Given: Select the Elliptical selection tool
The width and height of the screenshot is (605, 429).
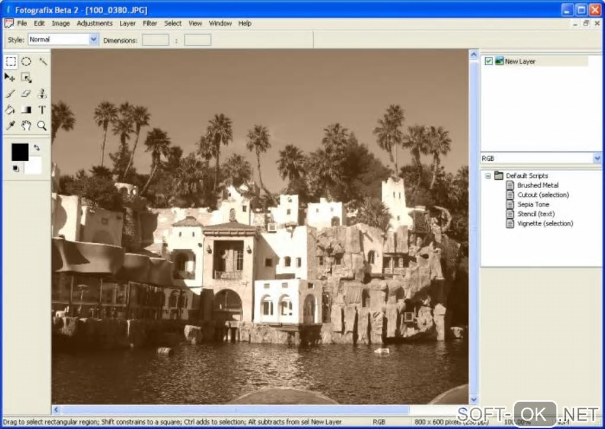Looking at the screenshot, I should (x=26, y=61).
